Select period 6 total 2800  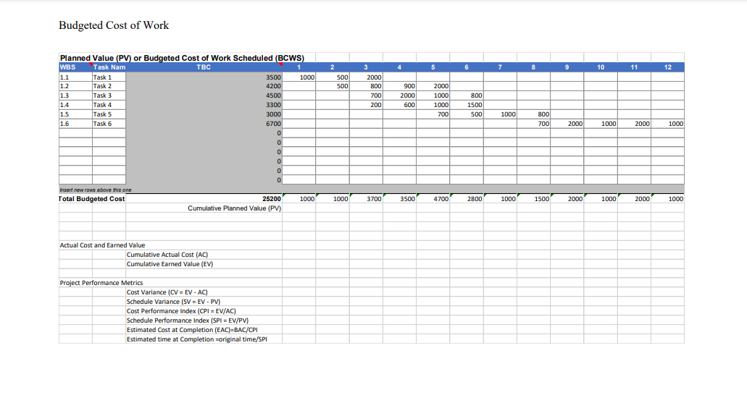coord(467,199)
